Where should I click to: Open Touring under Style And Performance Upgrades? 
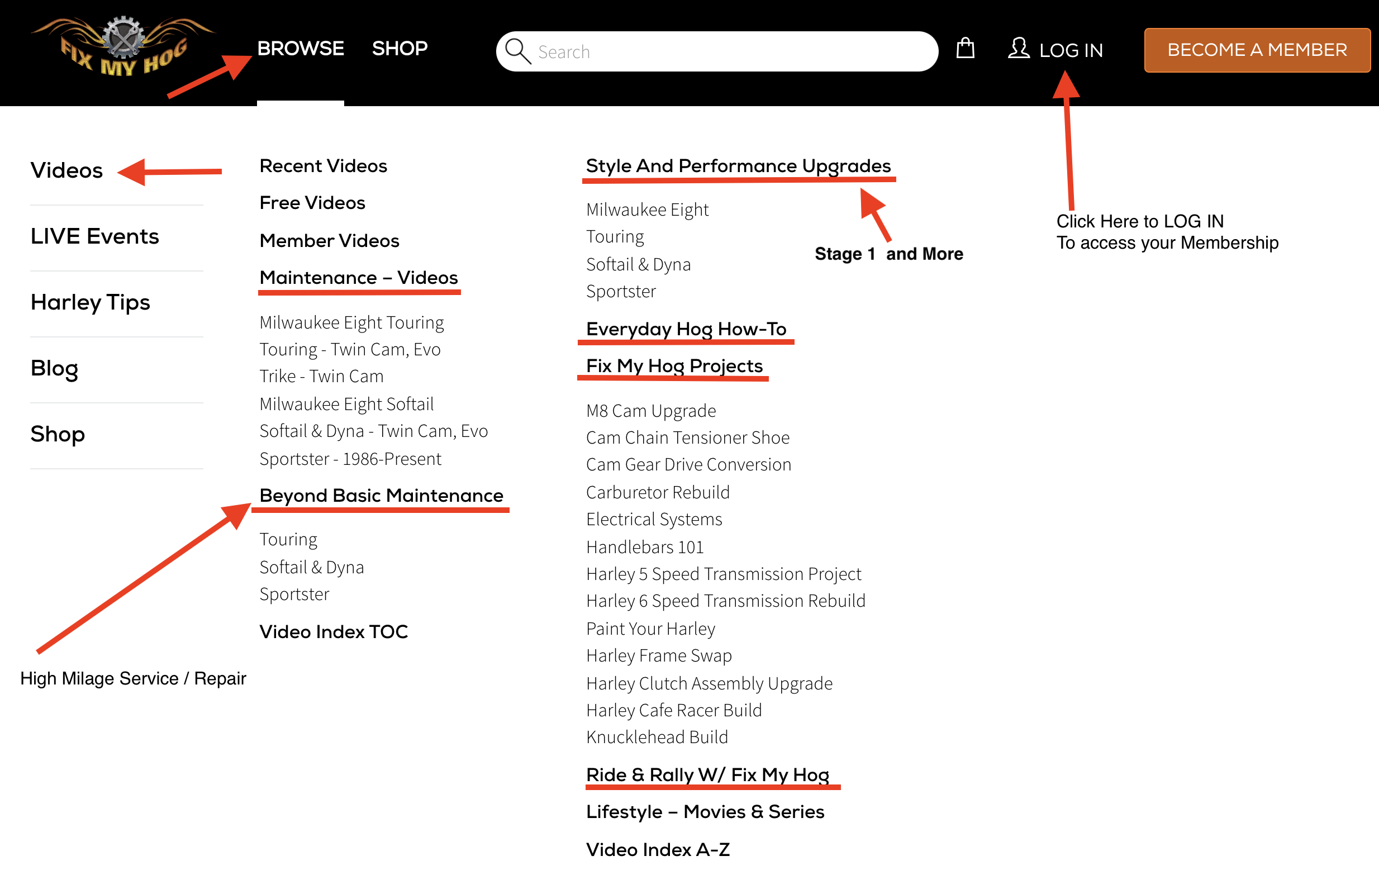(615, 236)
